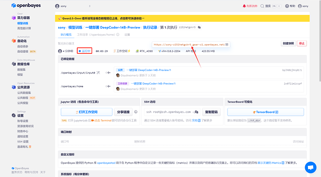The image size is (321, 177).
Task: Select 公共数据集 in the sidebar
Action: (24, 93)
